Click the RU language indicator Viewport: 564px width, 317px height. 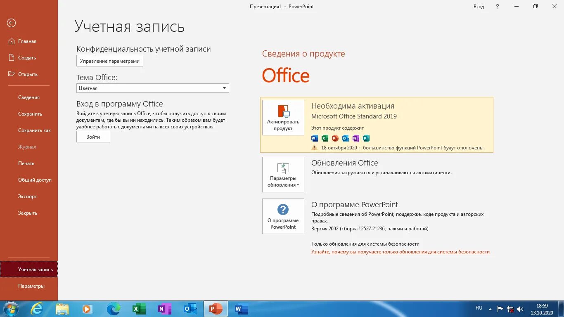pos(479,308)
